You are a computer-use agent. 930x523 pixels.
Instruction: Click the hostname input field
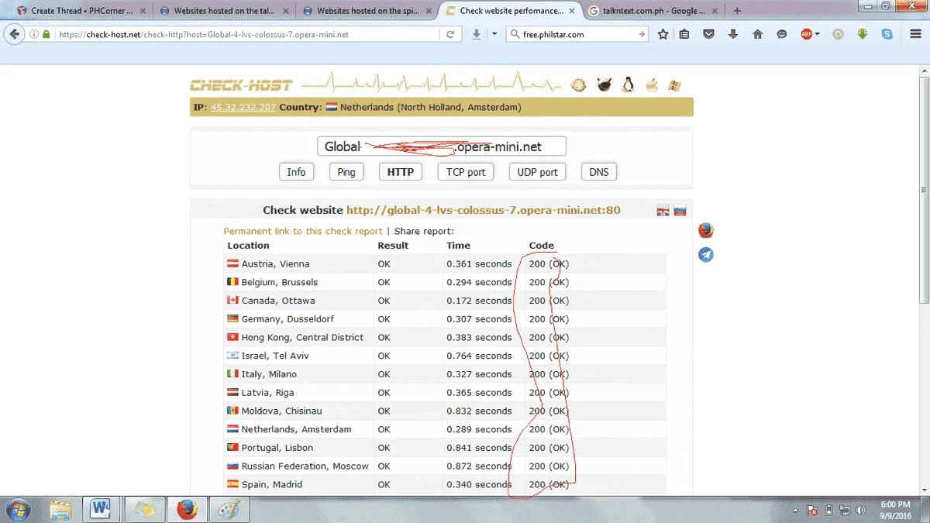click(442, 146)
